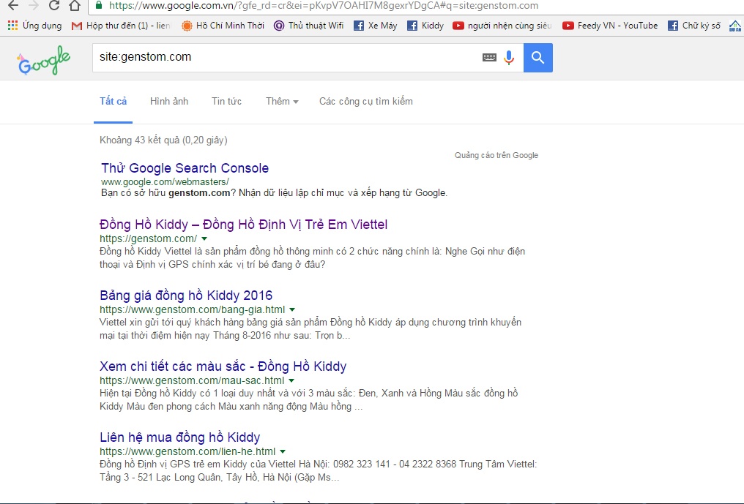The width and height of the screenshot is (744, 504).
Task: Click Quảng cáo trên Google link
Action: (x=496, y=155)
